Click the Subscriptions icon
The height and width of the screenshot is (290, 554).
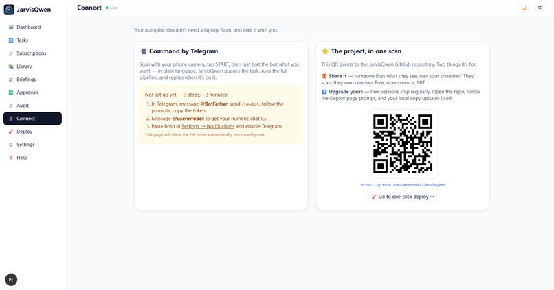[x=11, y=53]
